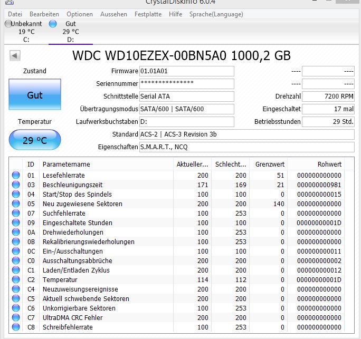This screenshot has height=339, width=361.
Task: Click status icon of Rekalibrierungswiederholungen row
Action: [x=16, y=241]
